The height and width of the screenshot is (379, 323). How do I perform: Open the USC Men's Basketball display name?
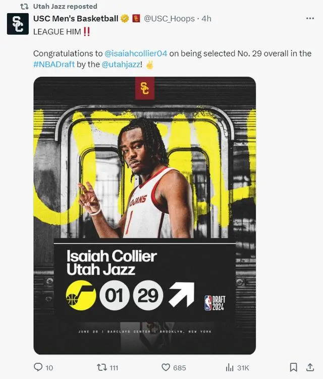click(x=76, y=18)
